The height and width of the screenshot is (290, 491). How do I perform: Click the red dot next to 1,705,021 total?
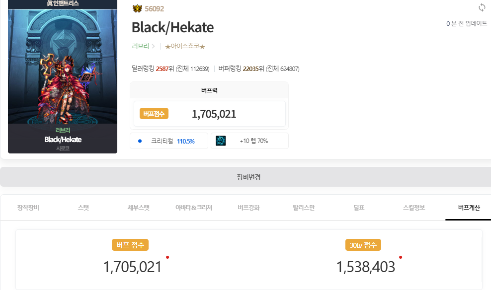167,257
